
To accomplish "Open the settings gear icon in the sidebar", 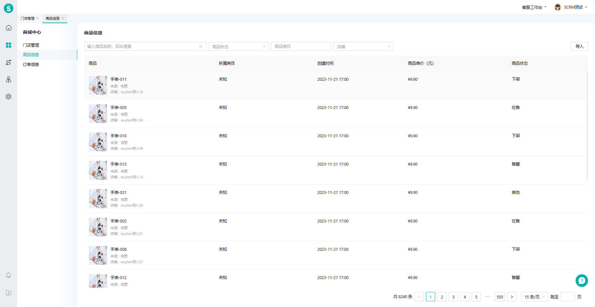I will coord(9,97).
